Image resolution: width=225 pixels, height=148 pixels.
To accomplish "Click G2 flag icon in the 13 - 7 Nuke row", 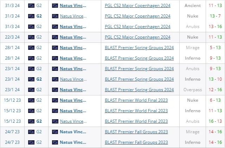I will (31, 16).
